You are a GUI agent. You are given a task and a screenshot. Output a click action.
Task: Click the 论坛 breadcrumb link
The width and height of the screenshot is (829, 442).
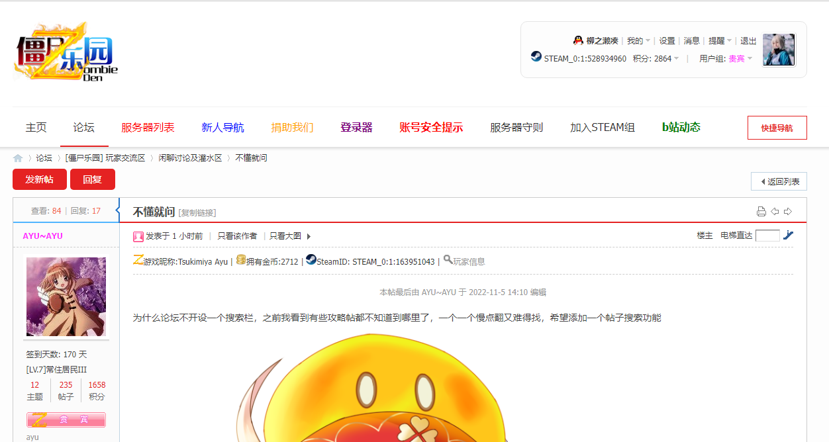(44, 158)
